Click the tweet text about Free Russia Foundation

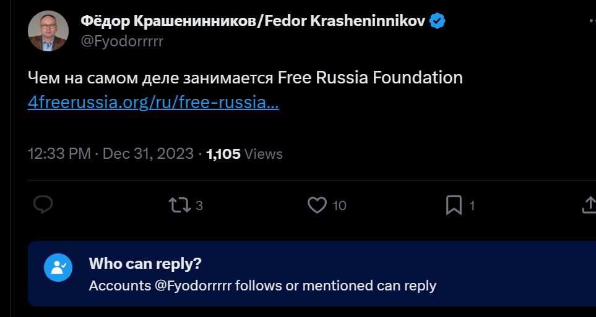click(x=245, y=78)
